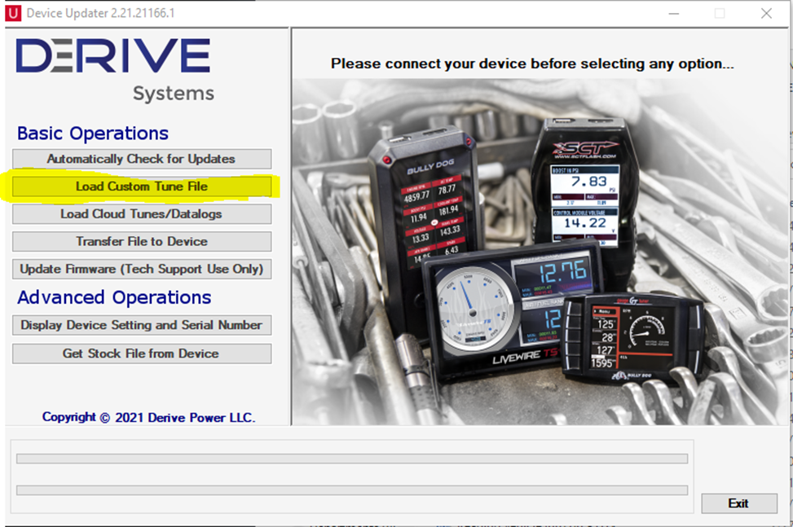The width and height of the screenshot is (793, 527).
Task: Click the devices promotional image
Action: click(x=540, y=252)
